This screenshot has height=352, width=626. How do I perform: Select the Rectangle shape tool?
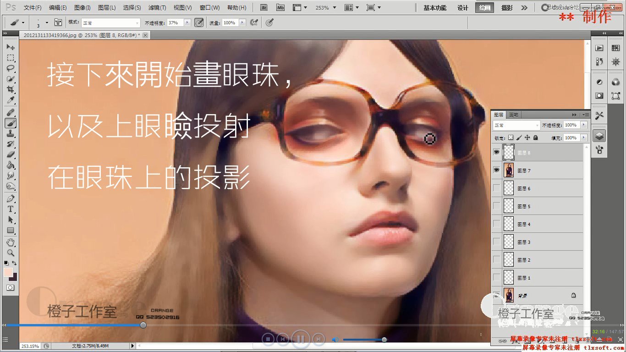[x=11, y=230]
